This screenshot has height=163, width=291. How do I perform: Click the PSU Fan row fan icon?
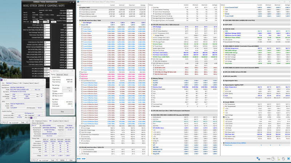[x=224, y=117]
